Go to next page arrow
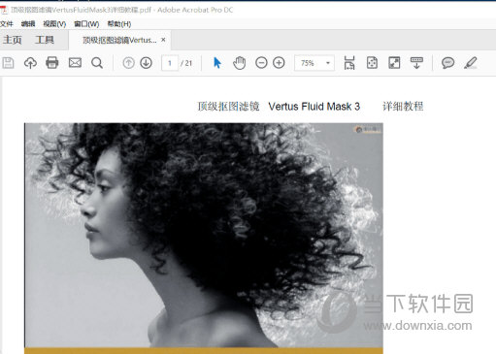This screenshot has height=354, width=496. click(x=147, y=63)
